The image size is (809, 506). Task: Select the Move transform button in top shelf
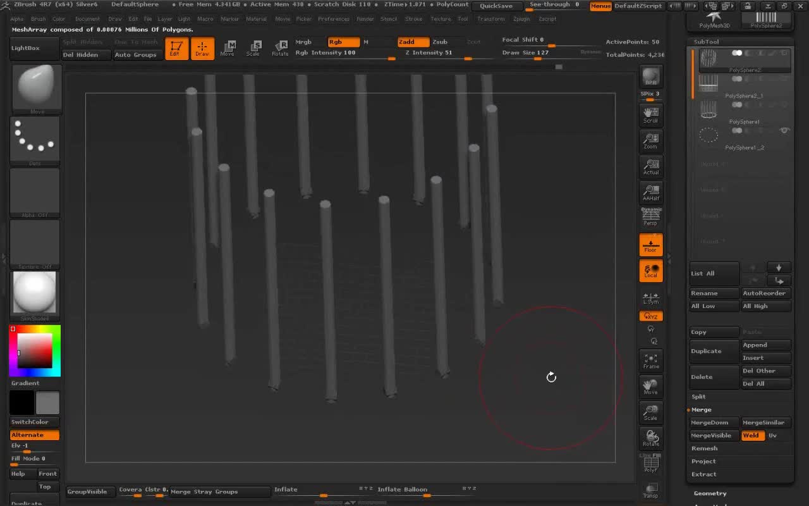(228, 49)
